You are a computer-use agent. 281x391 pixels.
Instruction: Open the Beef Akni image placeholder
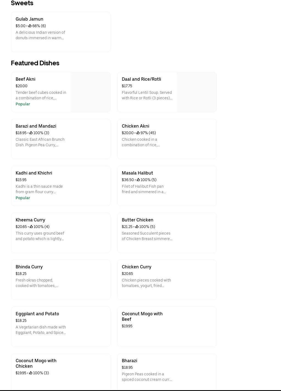tap(90, 92)
